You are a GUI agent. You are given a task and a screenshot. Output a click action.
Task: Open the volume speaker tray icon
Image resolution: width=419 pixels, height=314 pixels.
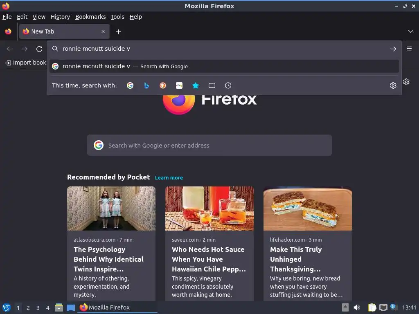[x=357, y=307]
